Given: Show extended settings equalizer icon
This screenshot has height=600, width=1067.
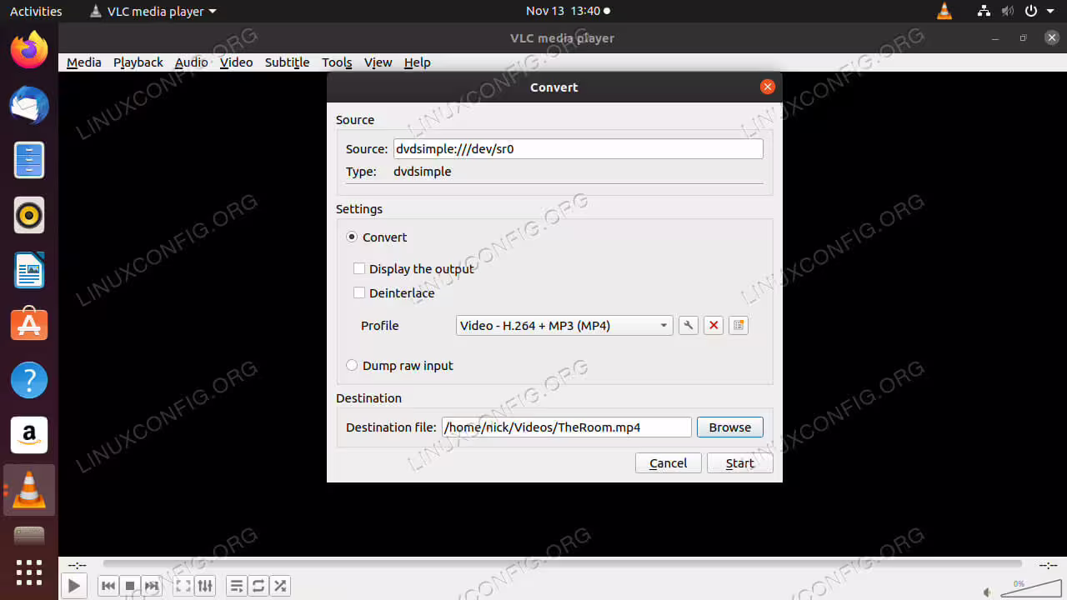Looking at the screenshot, I should pos(205,586).
